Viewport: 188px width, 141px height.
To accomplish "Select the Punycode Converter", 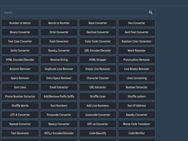I will pyautogui.click(x=59, y=115).
